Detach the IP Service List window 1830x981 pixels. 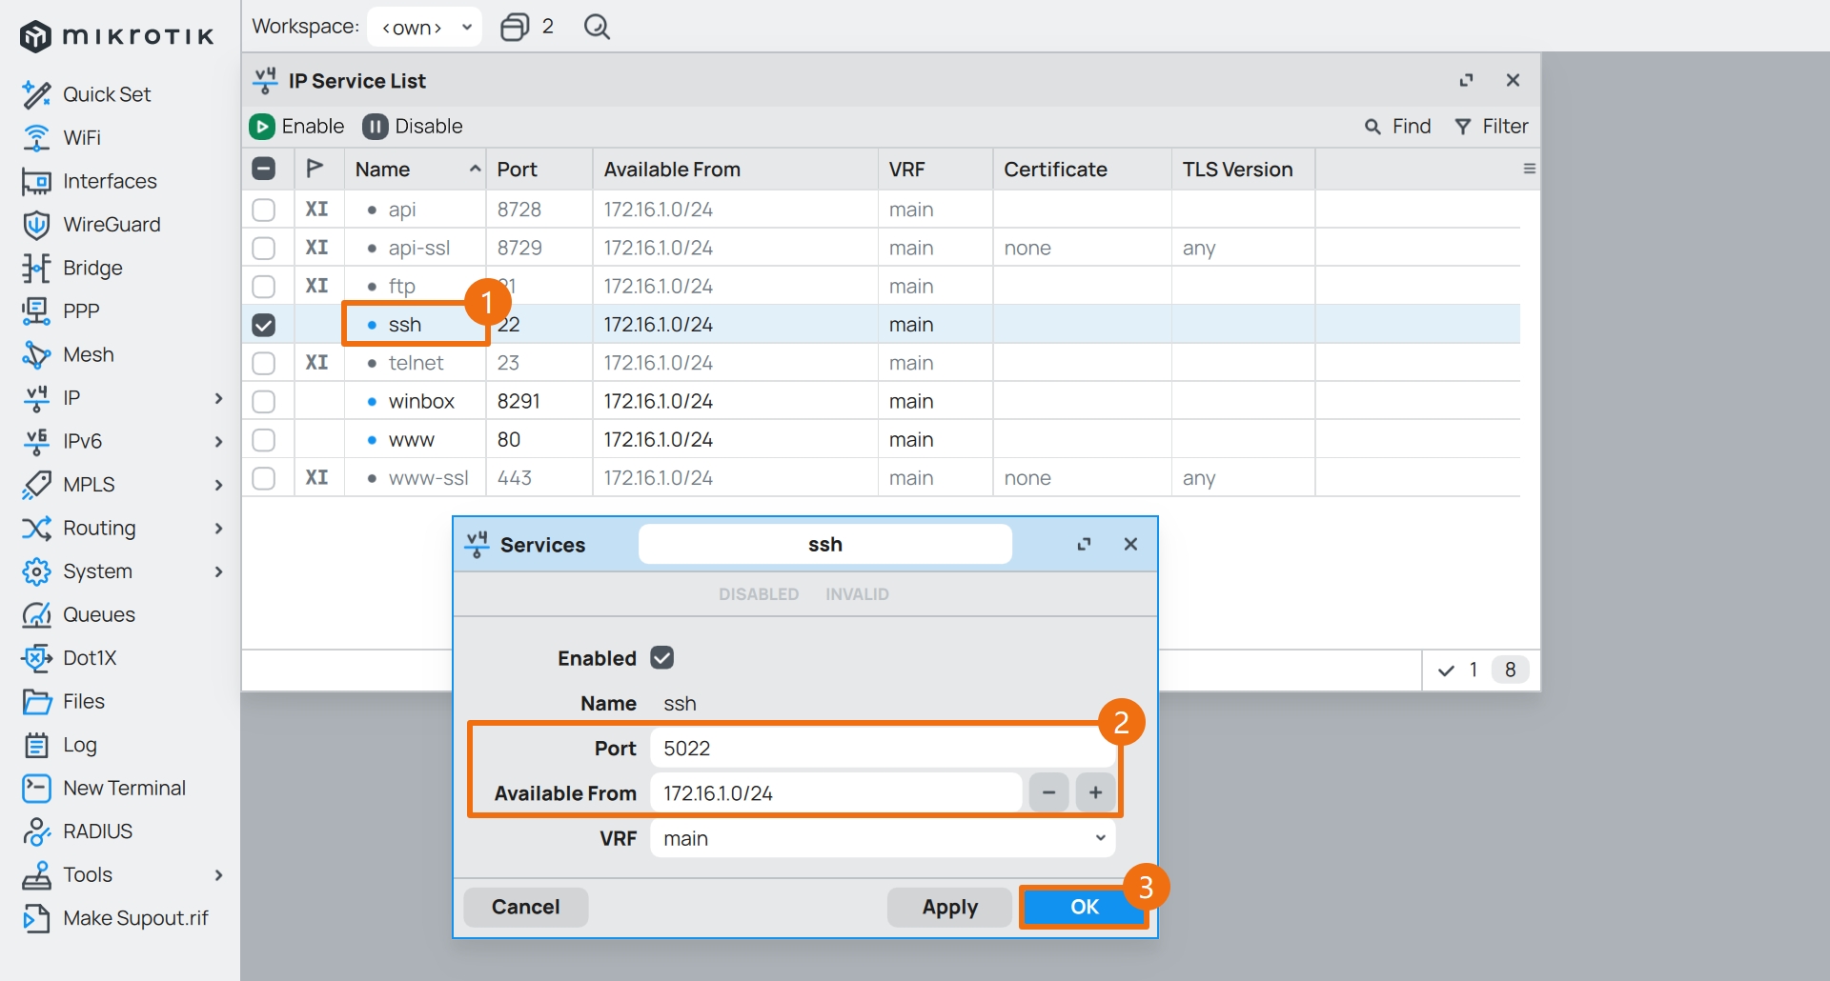click(1466, 80)
